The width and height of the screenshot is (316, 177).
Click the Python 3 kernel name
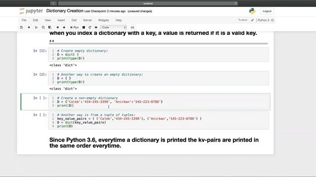coord(263,20)
